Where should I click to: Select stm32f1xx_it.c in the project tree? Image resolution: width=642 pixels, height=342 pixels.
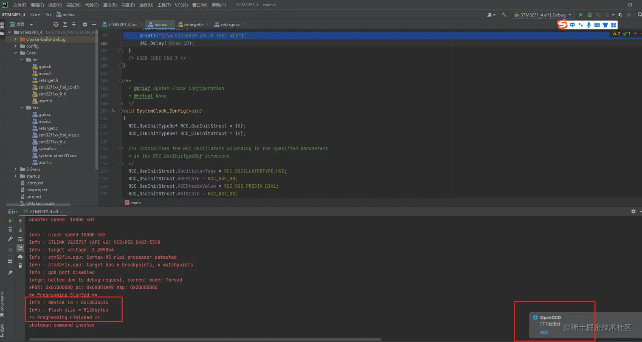click(x=52, y=142)
